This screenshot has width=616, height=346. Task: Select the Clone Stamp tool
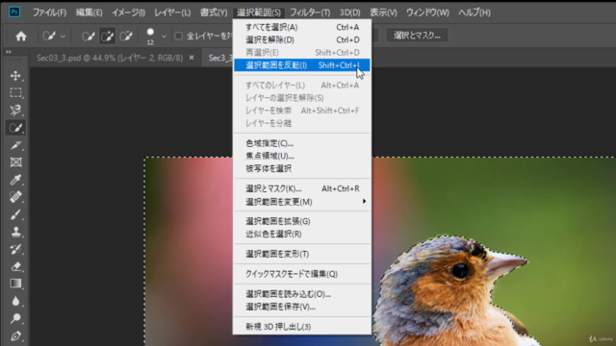point(15,232)
